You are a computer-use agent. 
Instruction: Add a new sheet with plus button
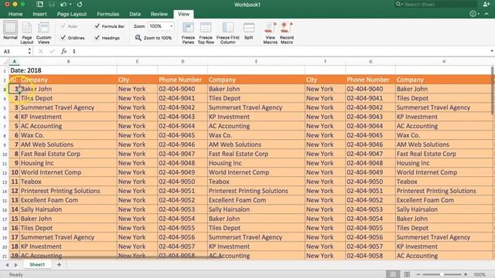click(x=59, y=265)
